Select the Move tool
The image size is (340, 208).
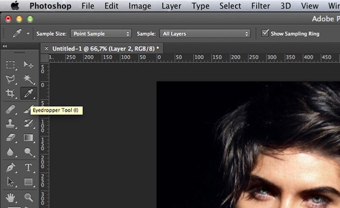(x=28, y=65)
